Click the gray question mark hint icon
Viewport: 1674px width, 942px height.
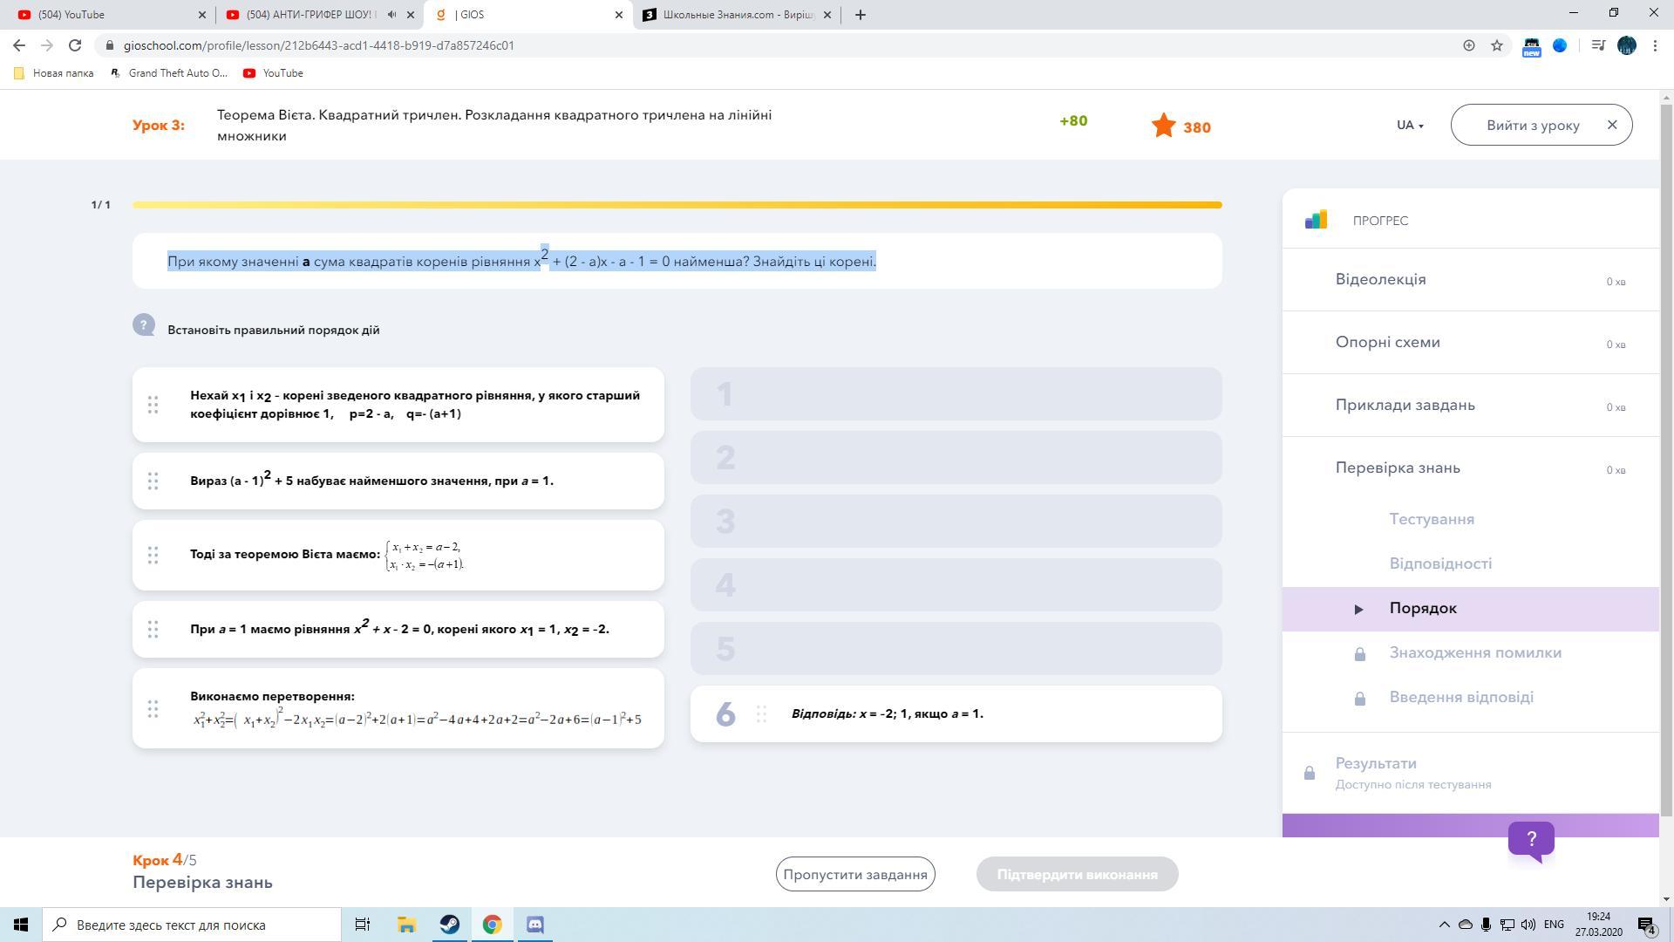144,325
